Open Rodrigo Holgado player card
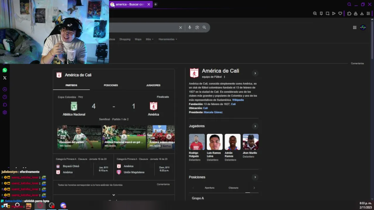Viewport: 374px width, 210px height. click(x=197, y=148)
